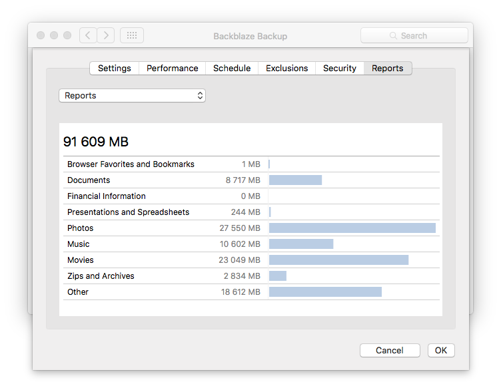Viewport: 501px width, 384px height.
Task: Select the Financial Information row label
Action: [x=107, y=196]
